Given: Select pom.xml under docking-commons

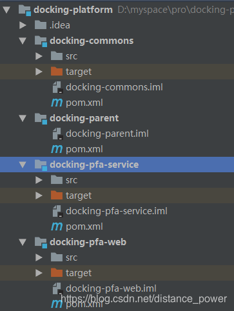Looking at the screenshot, I should tap(84, 103).
